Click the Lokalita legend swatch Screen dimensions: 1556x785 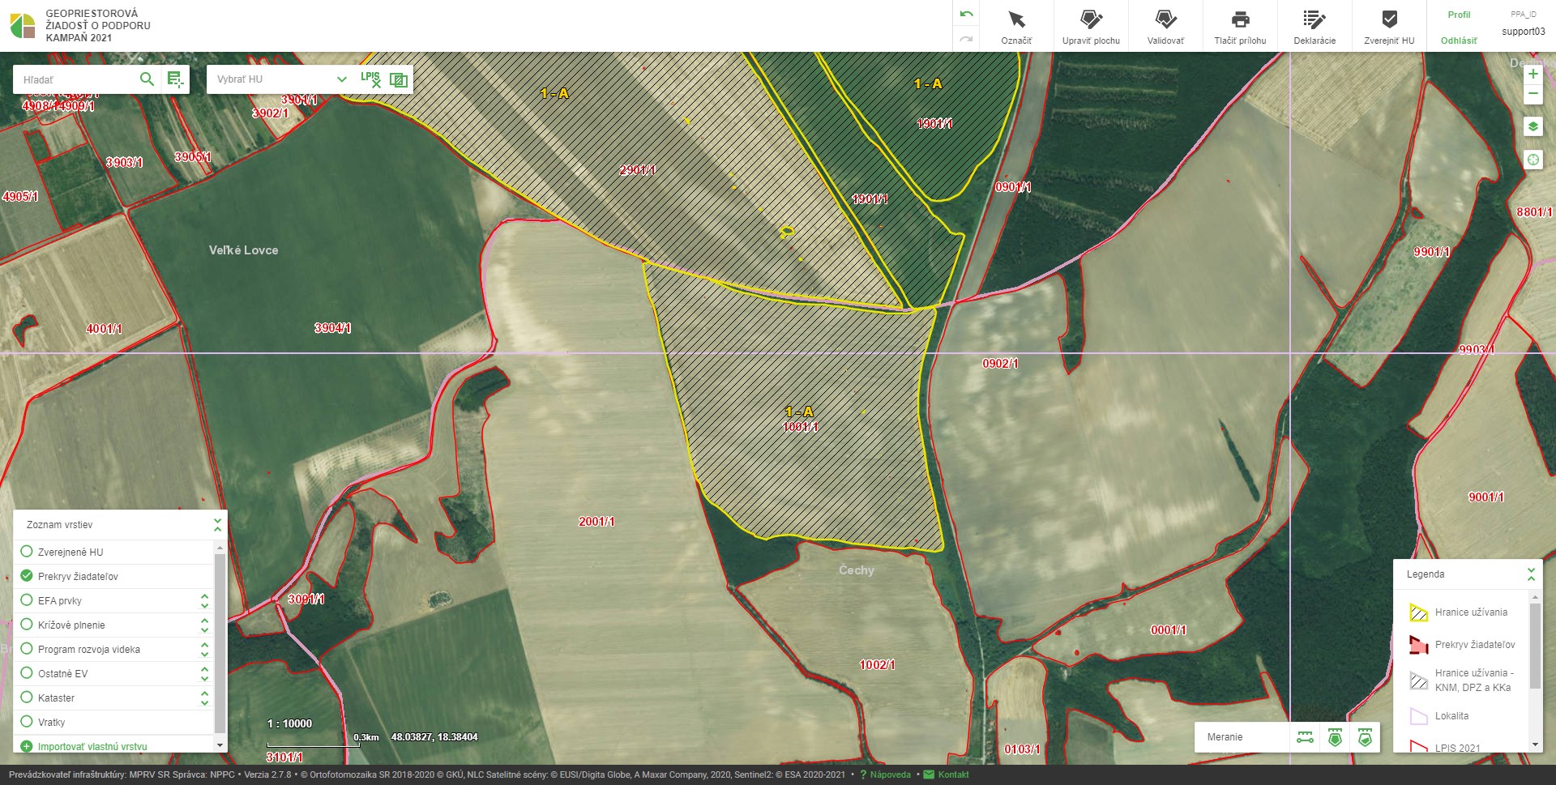click(1418, 716)
